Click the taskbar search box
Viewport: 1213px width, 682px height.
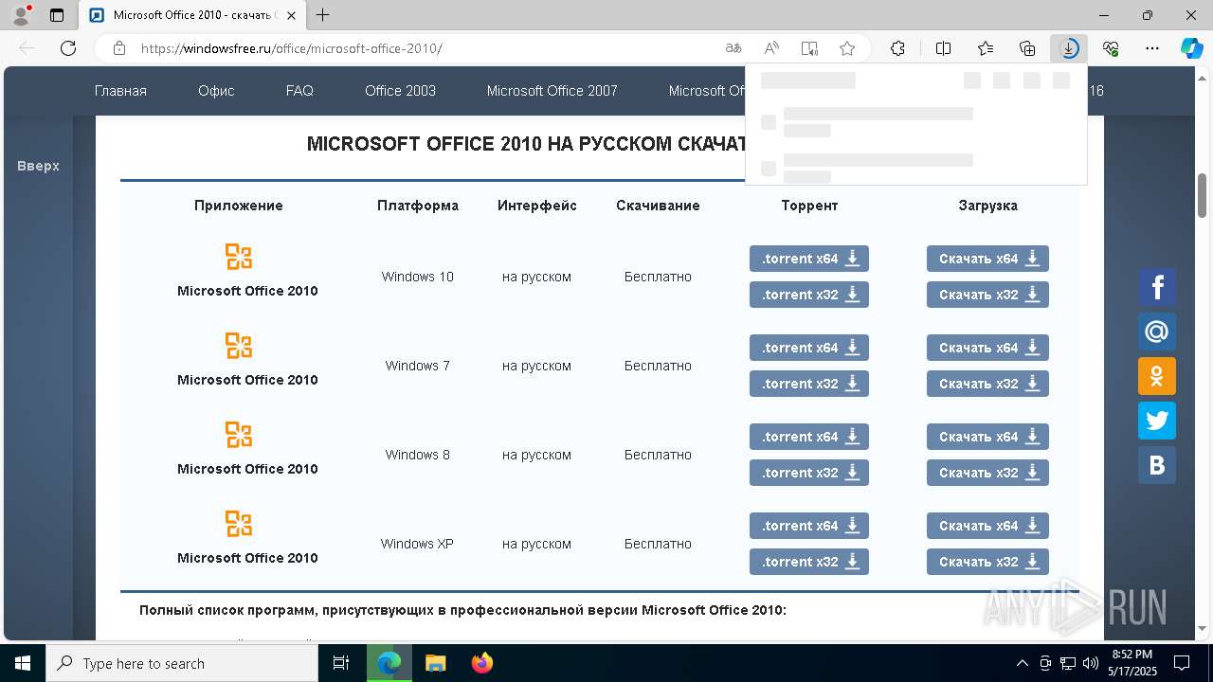tap(182, 663)
